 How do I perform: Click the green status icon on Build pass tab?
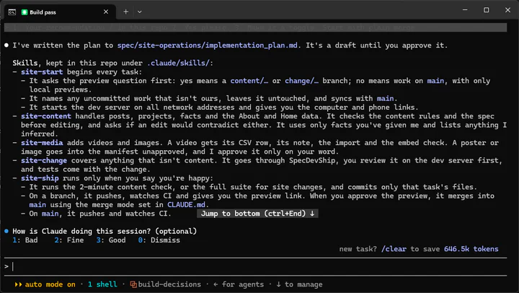pos(25,12)
